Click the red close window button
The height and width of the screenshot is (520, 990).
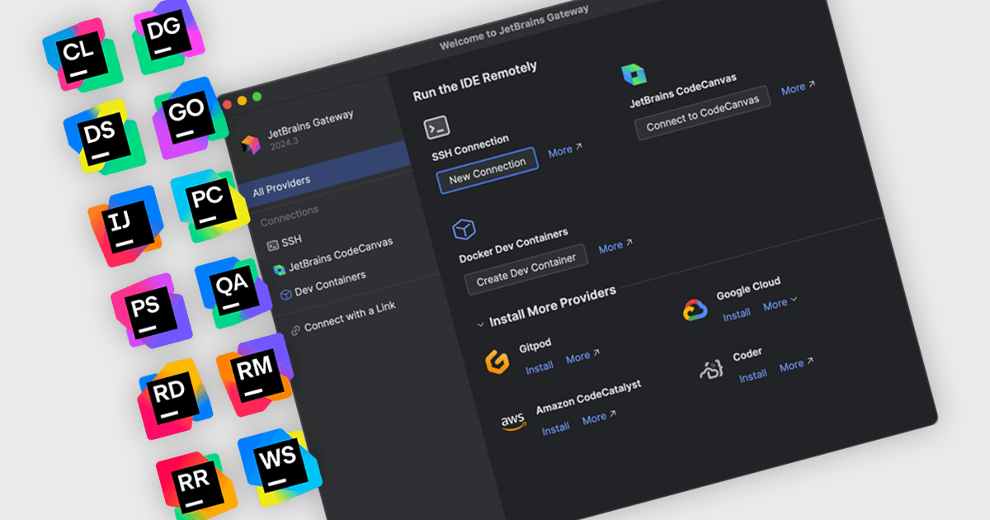pos(227,104)
